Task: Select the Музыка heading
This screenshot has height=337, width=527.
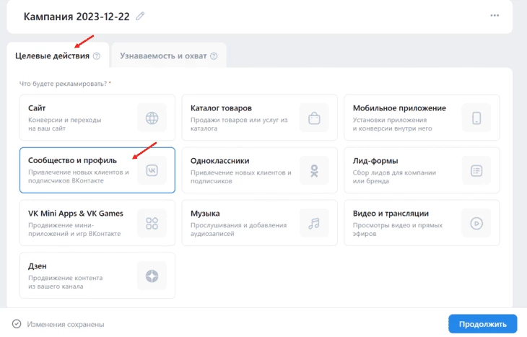Action: pyautogui.click(x=205, y=214)
